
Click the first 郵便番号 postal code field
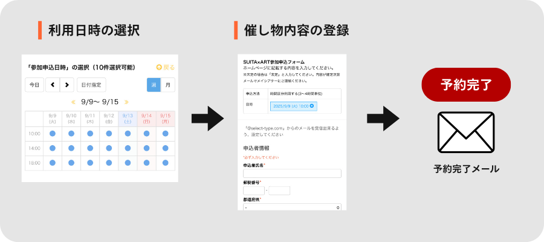pyautogui.click(x=253, y=191)
